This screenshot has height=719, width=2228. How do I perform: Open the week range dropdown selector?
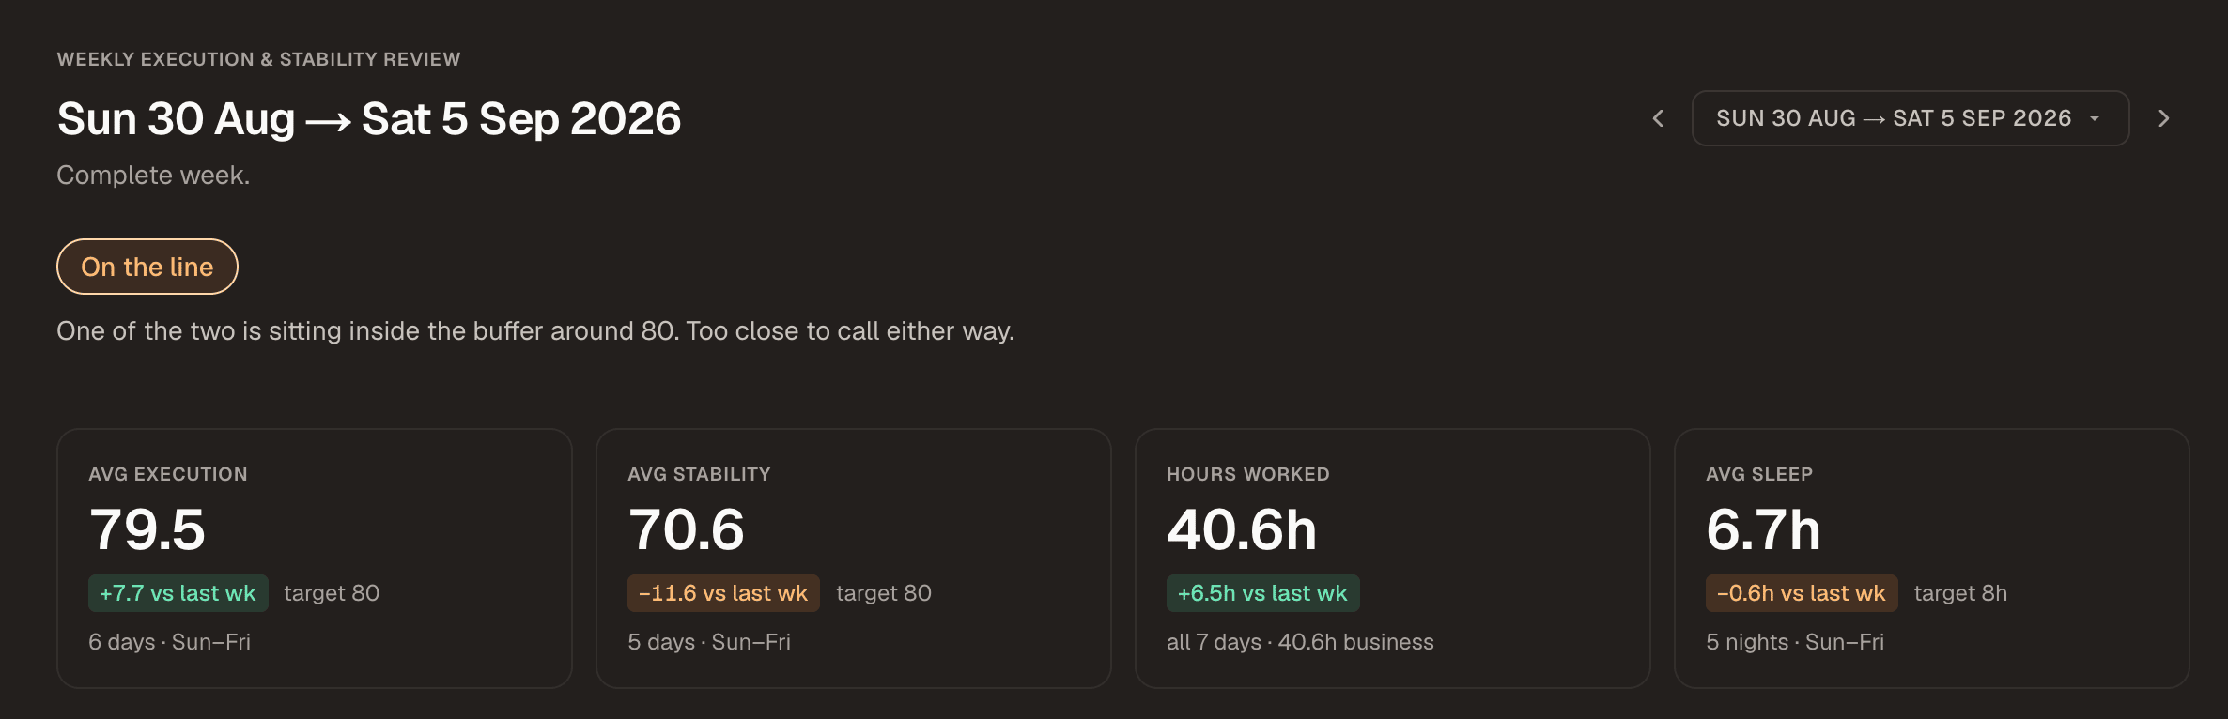click(x=1910, y=118)
